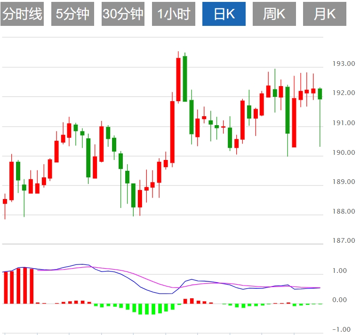This screenshot has height=335, width=360.
Task: Click the 187.00 price axis label
Action: [344, 240]
